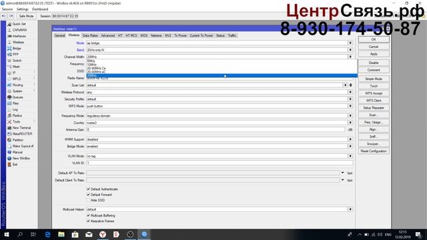Open Files in the sidebar
This screenshot has width=427, height=240.
(15, 103)
